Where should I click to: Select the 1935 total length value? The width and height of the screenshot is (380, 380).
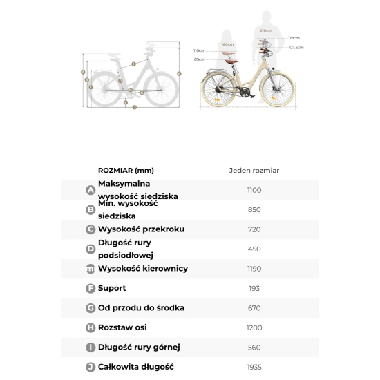pos(254,367)
